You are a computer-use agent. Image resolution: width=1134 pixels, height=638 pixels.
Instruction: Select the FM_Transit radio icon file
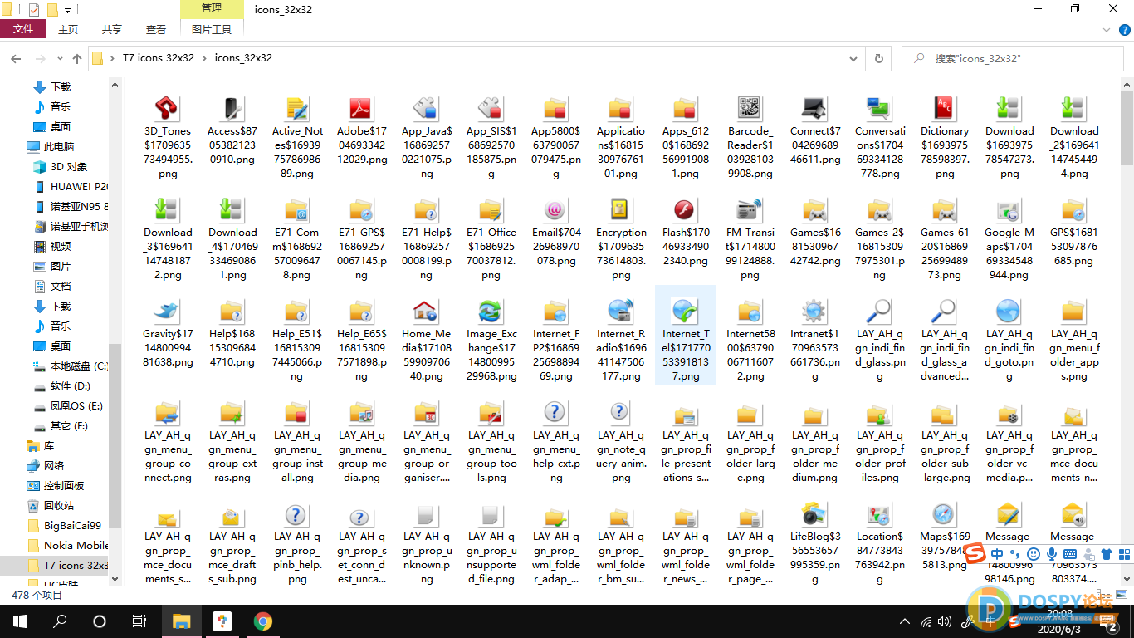[x=750, y=239]
